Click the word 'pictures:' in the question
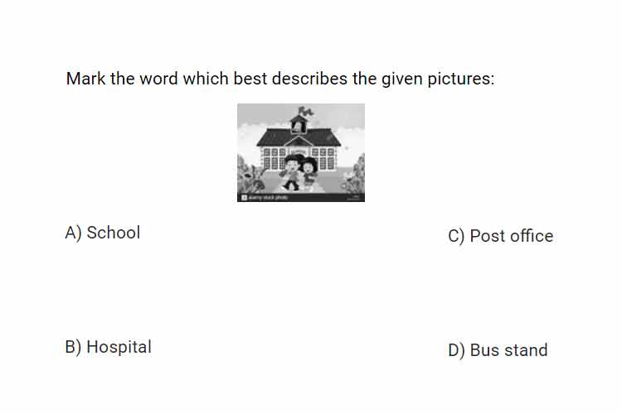Viewport: 622px width, 414px height. point(461,79)
